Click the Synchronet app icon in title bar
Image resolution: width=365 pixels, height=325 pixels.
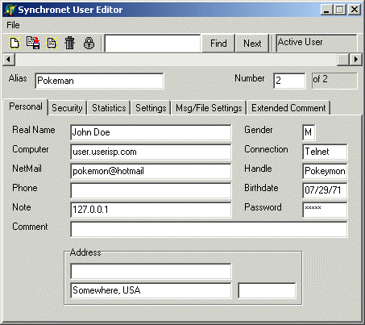[10, 10]
